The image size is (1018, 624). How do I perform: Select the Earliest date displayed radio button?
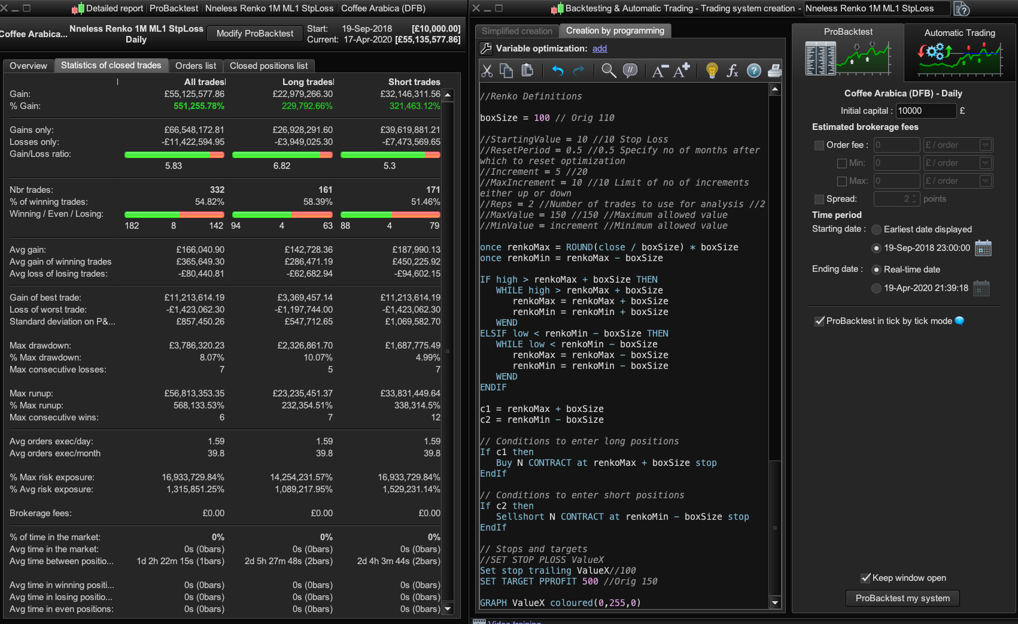(876, 229)
